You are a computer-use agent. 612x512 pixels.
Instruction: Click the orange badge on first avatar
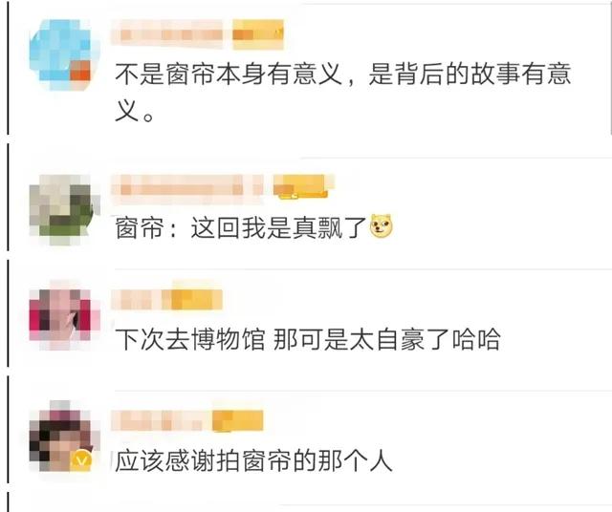tap(80, 71)
